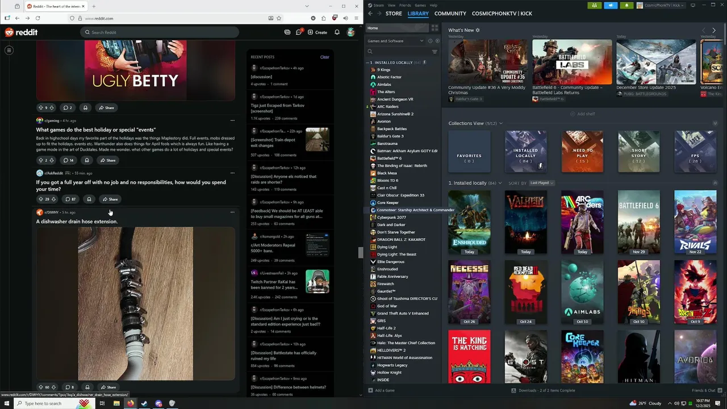Open the Reddit notifications bell
This screenshot has width=727, height=409.
click(x=337, y=32)
